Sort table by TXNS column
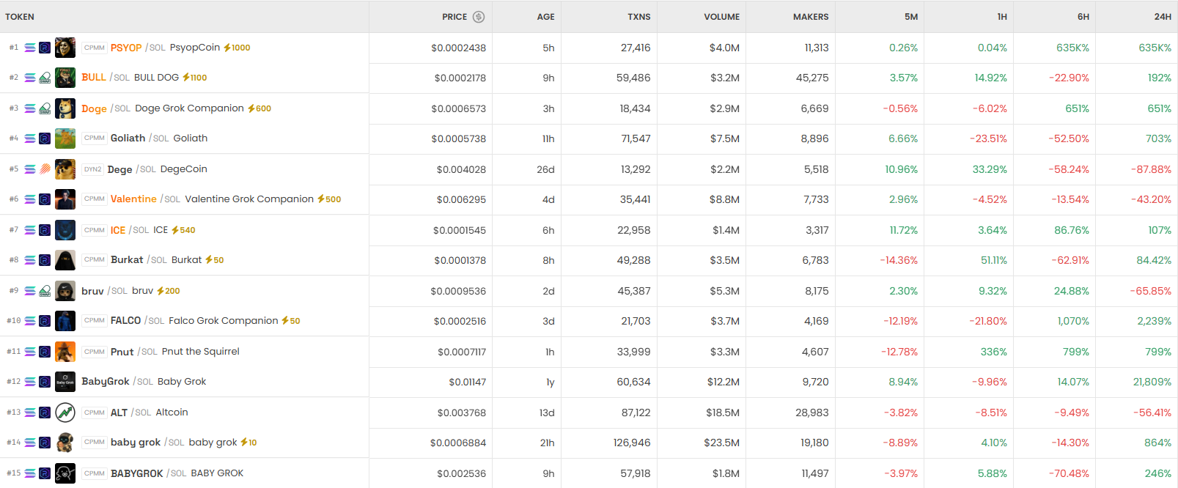The height and width of the screenshot is (488, 1178). tap(639, 17)
